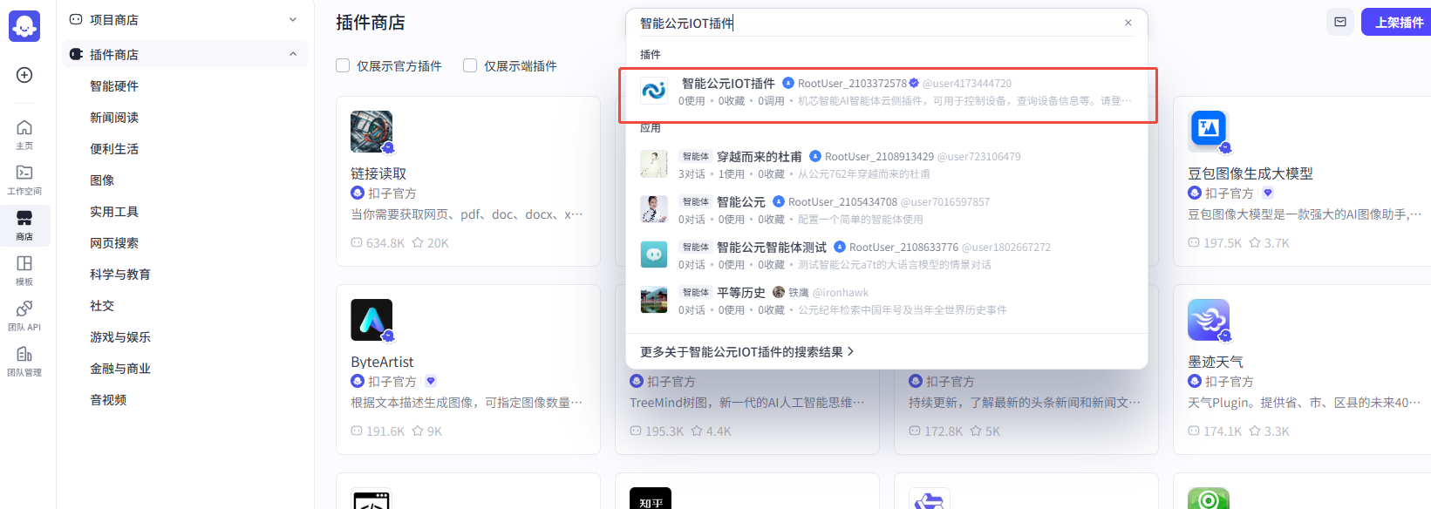The width and height of the screenshot is (1431, 509).
Task: Select 游戏与娱乐 category
Action: pos(120,336)
